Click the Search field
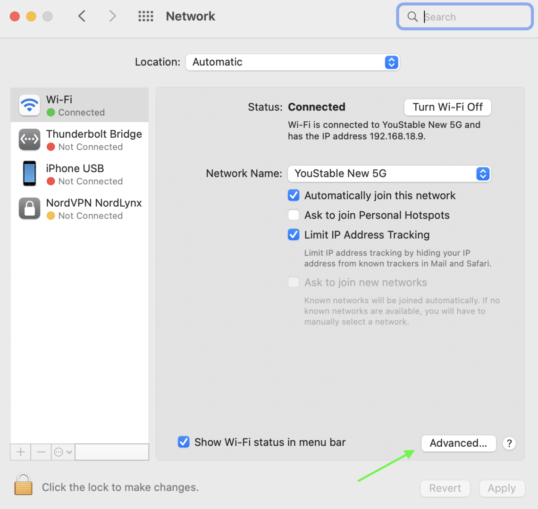This screenshot has width=538, height=509. pyautogui.click(x=465, y=17)
